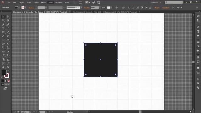Open the Layers panel icon
This screenshot has height=113, width=201.
click(x=198, y=68)
